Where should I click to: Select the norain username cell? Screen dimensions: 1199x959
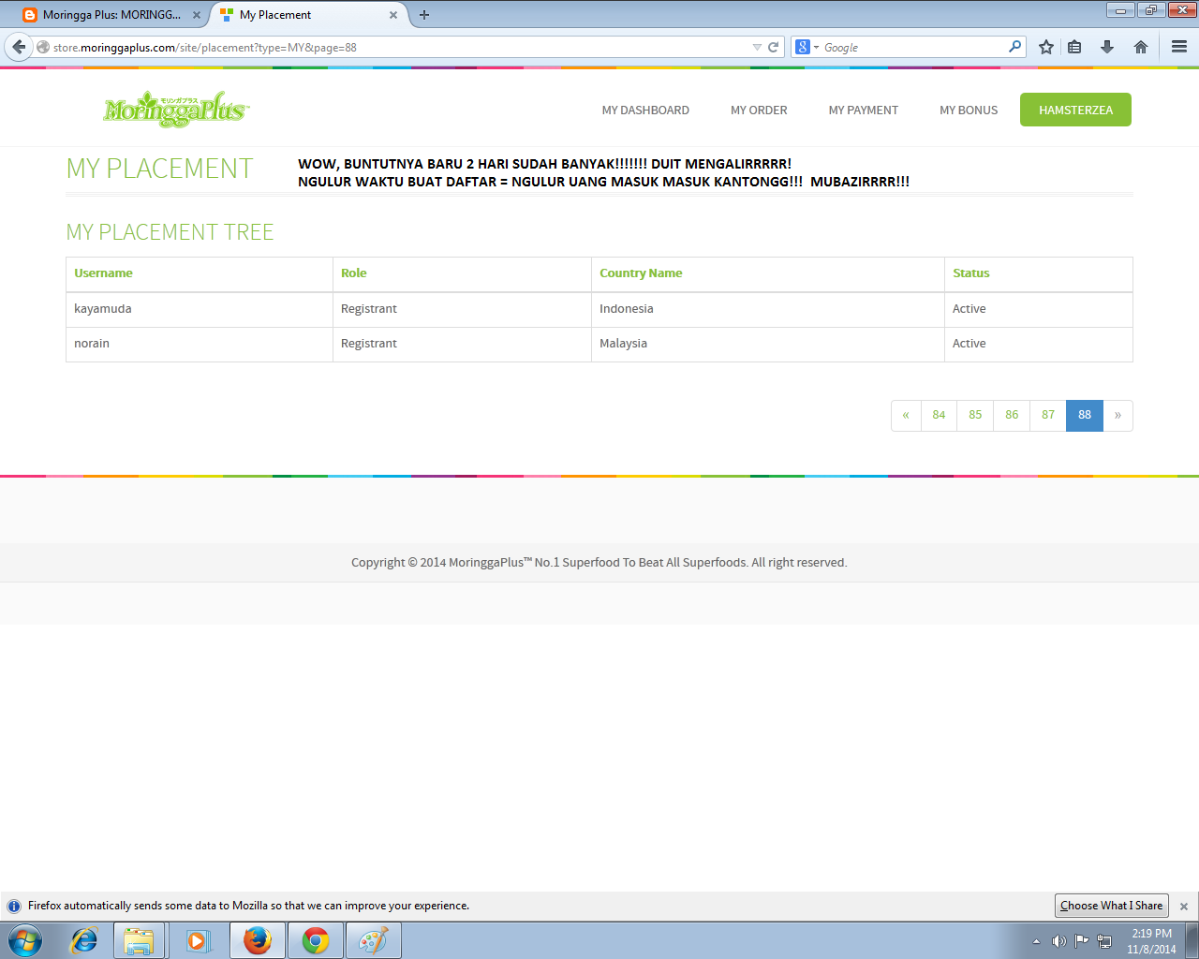click(x=200, y=344)
